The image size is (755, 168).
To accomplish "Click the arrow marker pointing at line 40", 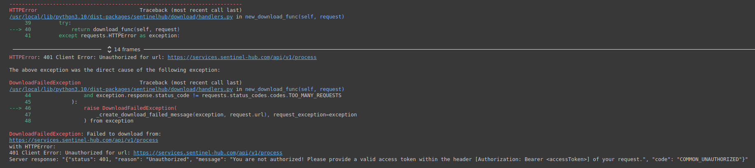I will tap(15, 30).
